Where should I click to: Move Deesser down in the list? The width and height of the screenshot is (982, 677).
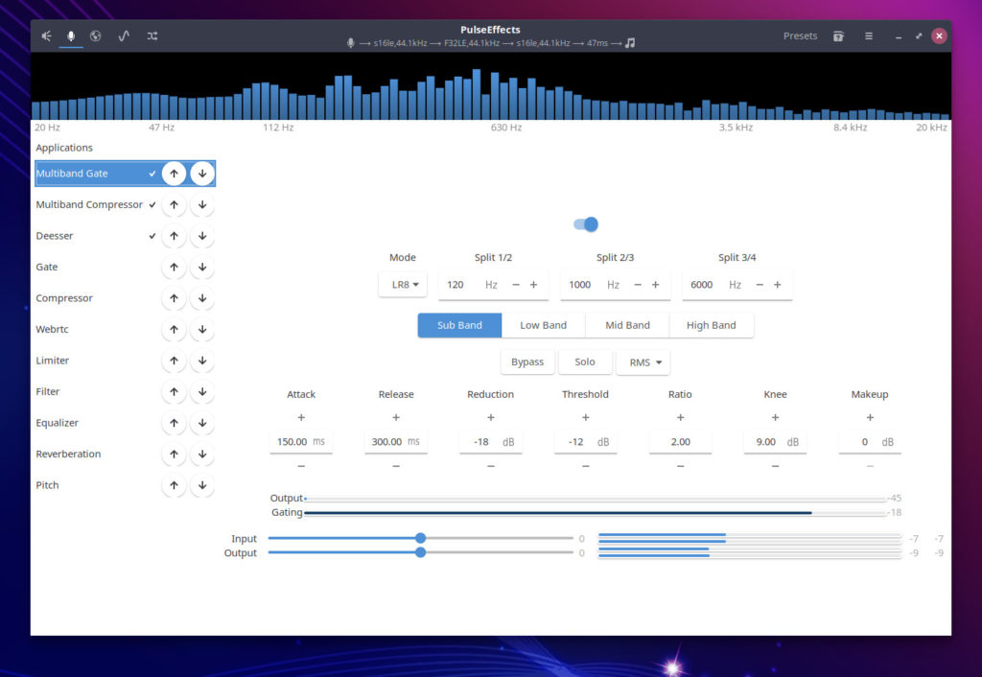(202, 236)
